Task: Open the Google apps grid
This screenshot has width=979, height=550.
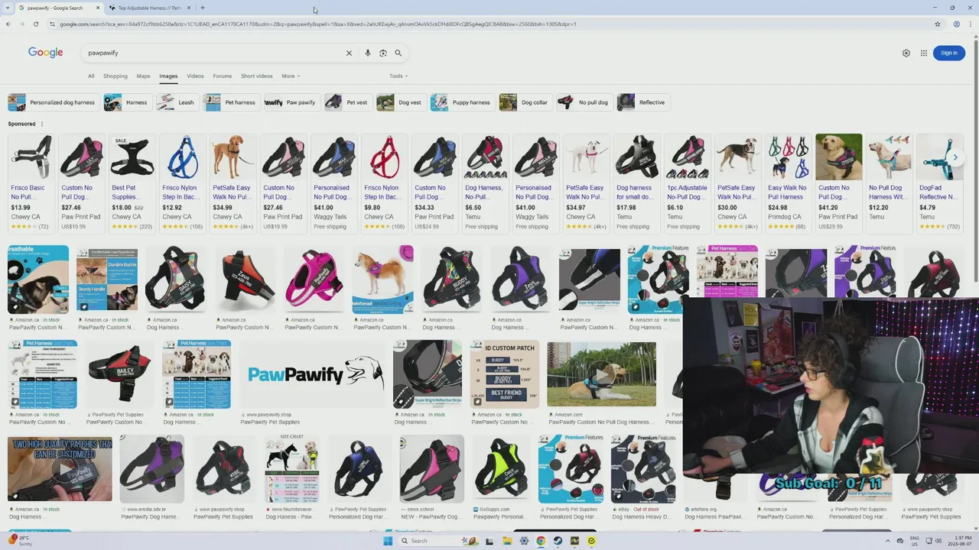Action: pos(924,53)
